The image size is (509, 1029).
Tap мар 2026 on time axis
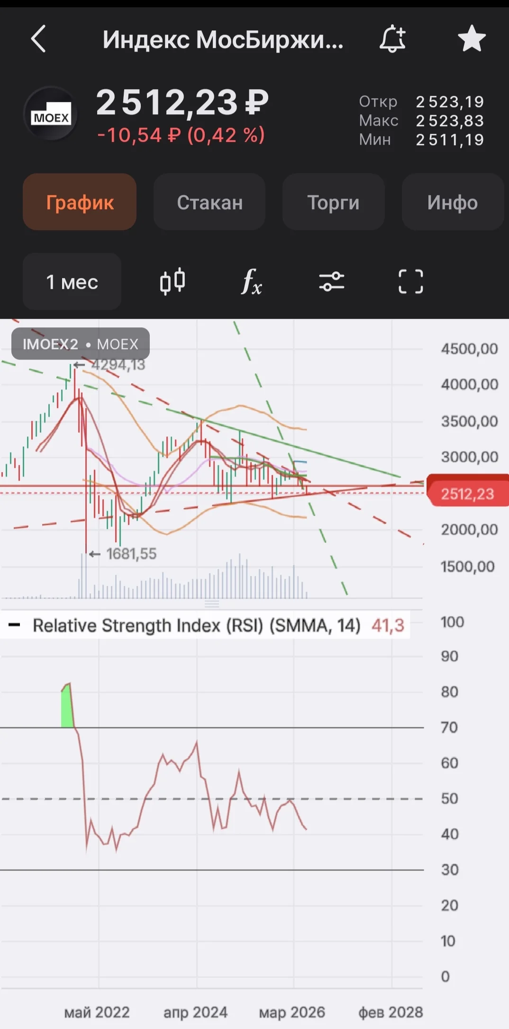coord(292,1012)
